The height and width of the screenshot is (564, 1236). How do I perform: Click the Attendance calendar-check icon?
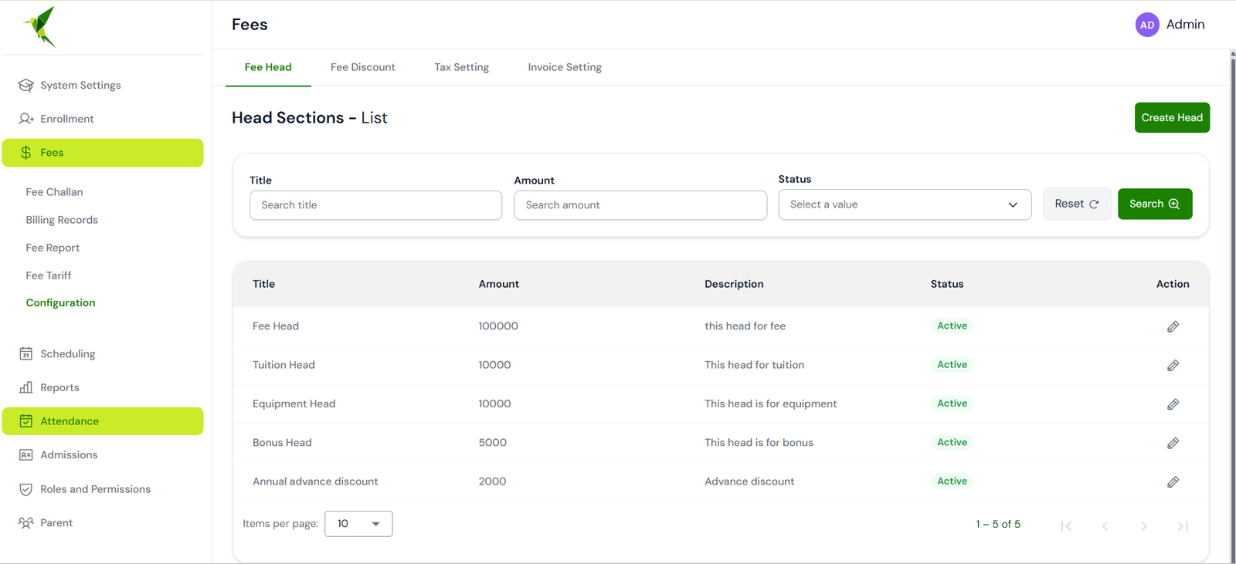pyautogui.click(x=26, y=421)
